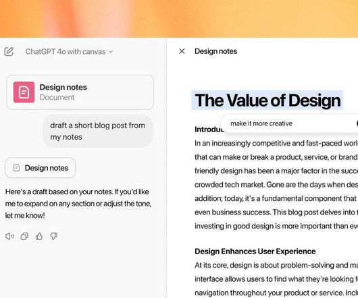Click the chevron next to ChatGPT 4o

tap(111, 52)
